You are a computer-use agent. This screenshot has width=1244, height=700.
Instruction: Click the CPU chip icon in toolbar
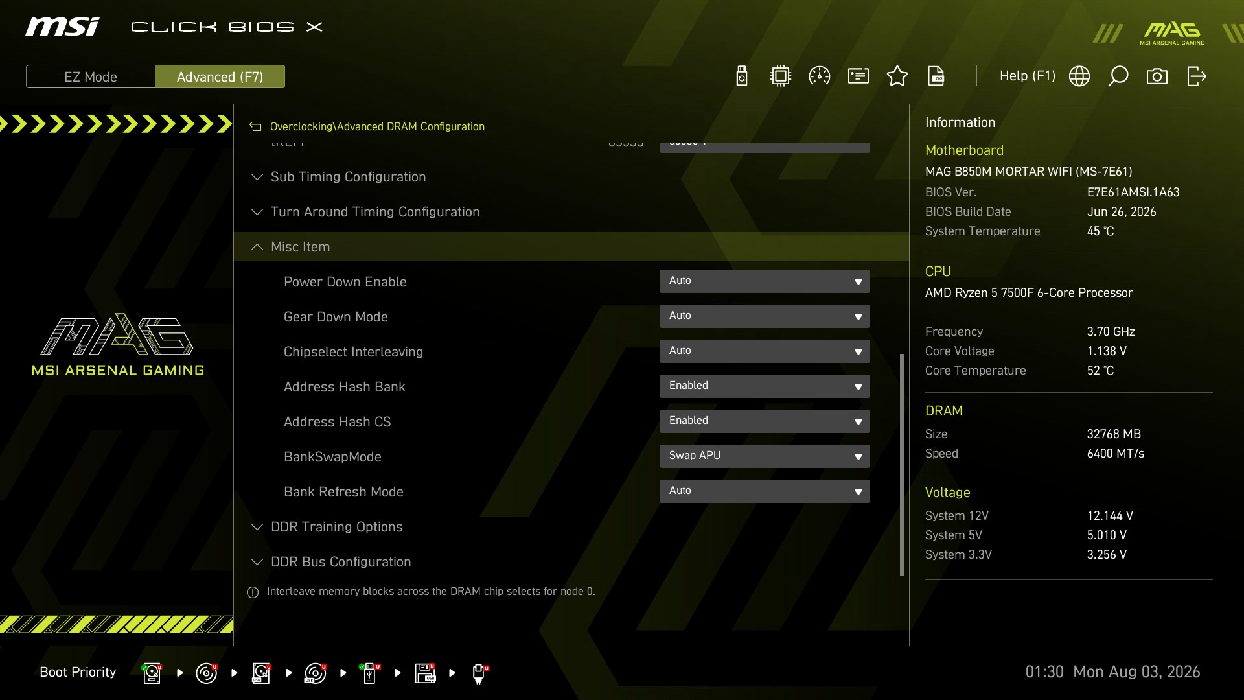click(781, 76)
